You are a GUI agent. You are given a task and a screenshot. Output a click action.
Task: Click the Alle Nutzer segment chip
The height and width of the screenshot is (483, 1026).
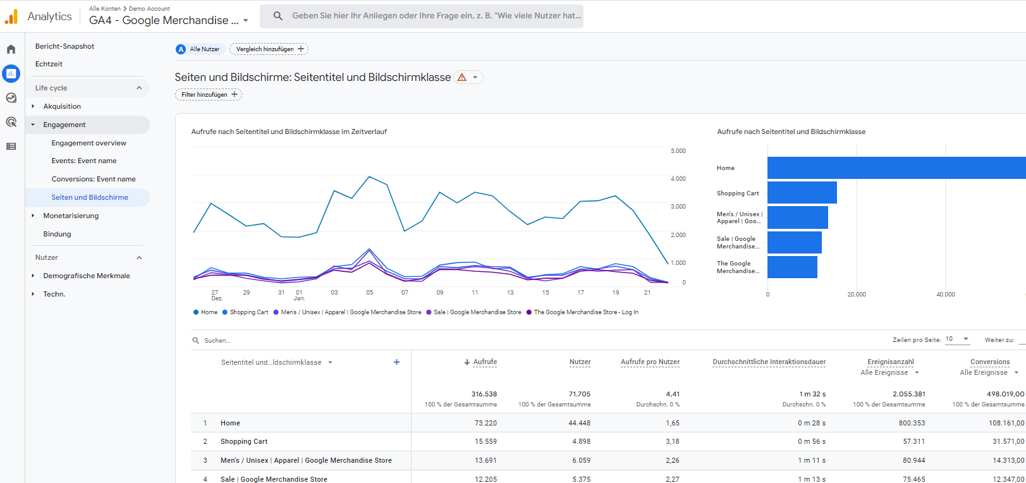pyautogui.click(x=200, y=49)
